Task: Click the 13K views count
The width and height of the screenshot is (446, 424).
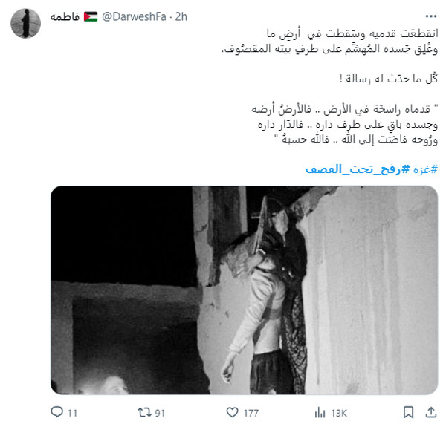Action: tap(339, 413)
